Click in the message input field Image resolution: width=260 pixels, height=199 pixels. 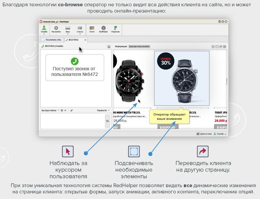pos(73,121)
